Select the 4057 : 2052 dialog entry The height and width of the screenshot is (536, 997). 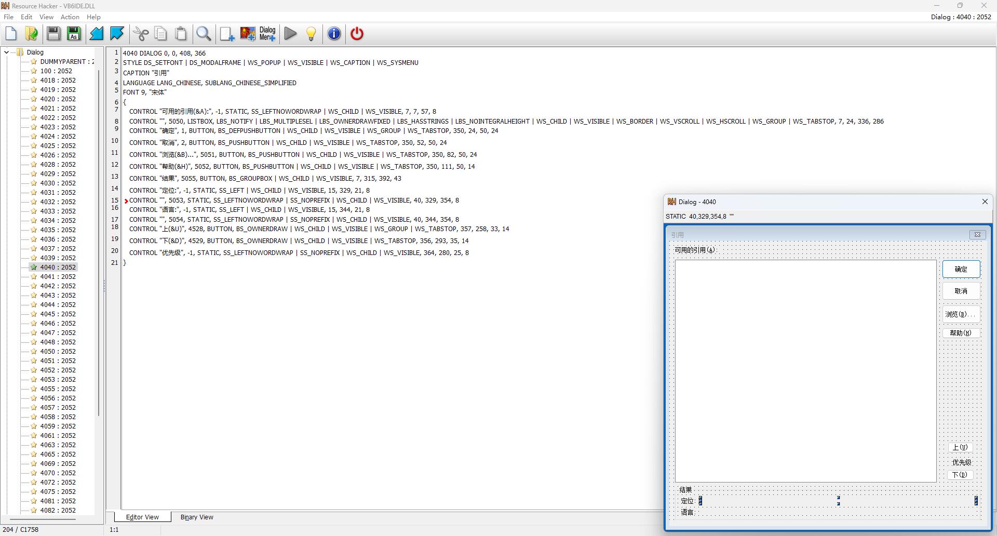[x=58, y=407]
